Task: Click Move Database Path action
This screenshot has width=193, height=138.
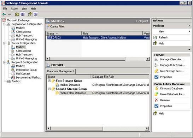Action: point(172,94)
